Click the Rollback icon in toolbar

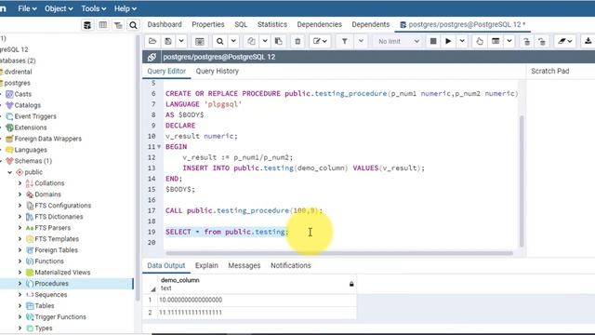pyautogui.click(x=542, y=41)
